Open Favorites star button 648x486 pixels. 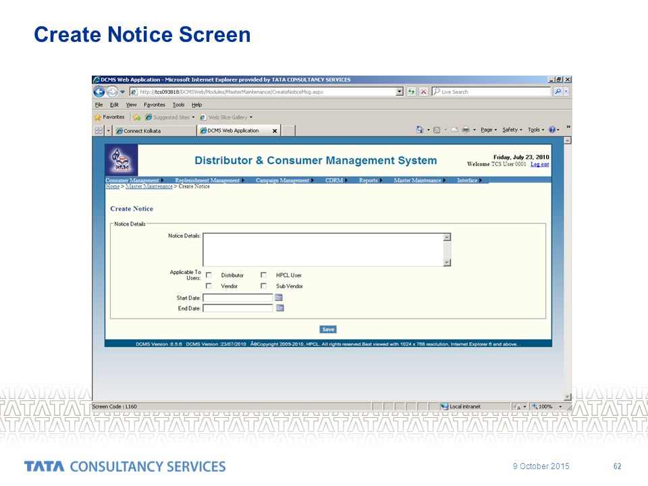click(x=109, y=117)
